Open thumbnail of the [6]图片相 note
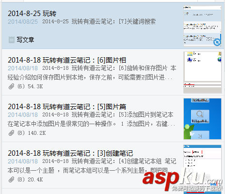Viewport: 225px width, 194px height. click(x=202, y=72)
